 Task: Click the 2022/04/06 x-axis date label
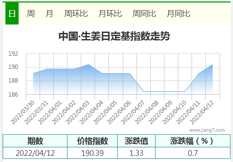click(119, 112)
